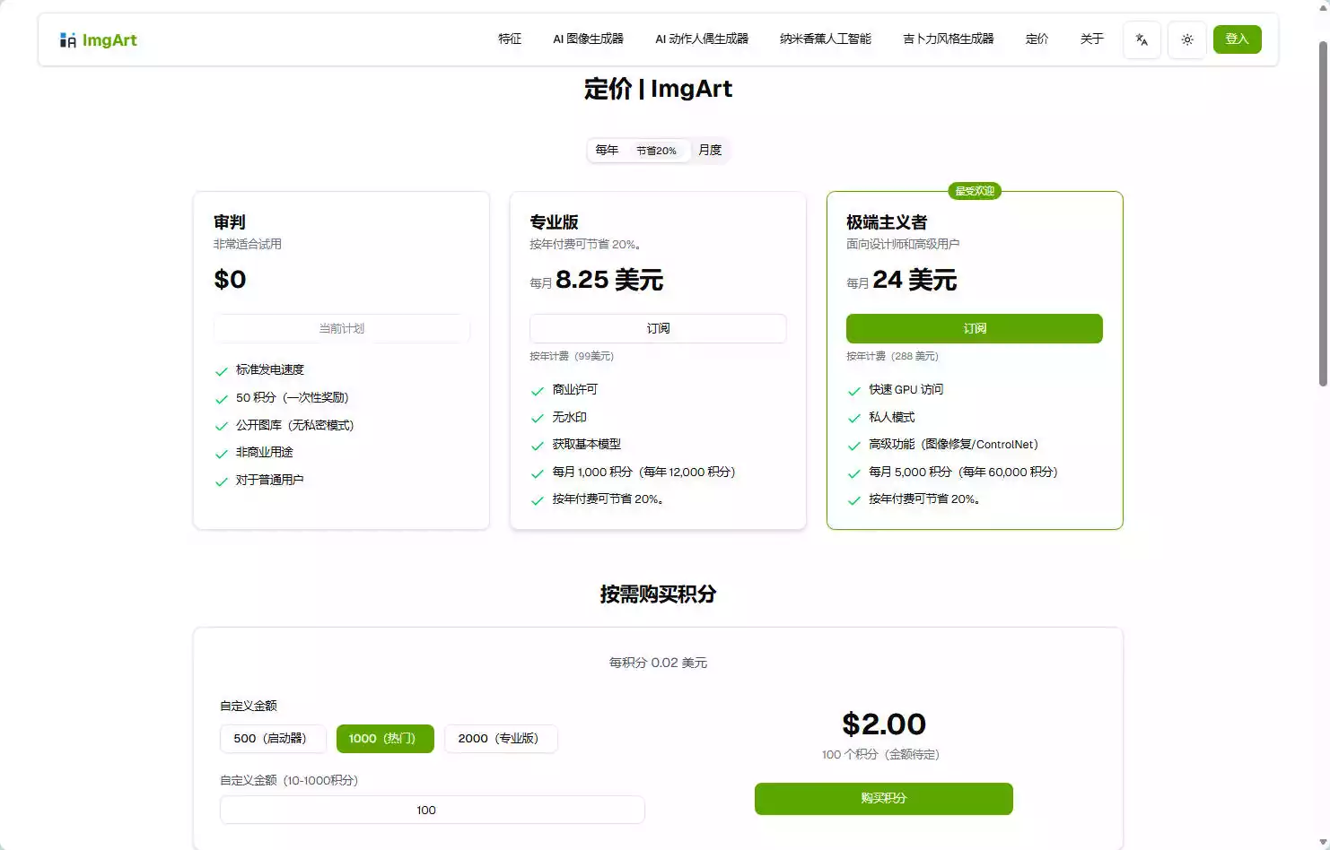Click the 极端主义者 plan title
1330x850 pixels.
887,222
